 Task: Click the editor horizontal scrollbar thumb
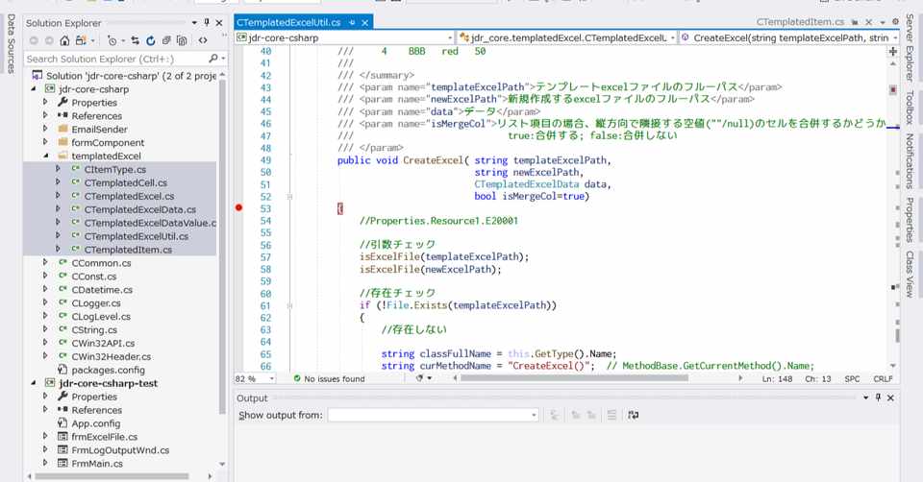point(574,378)
